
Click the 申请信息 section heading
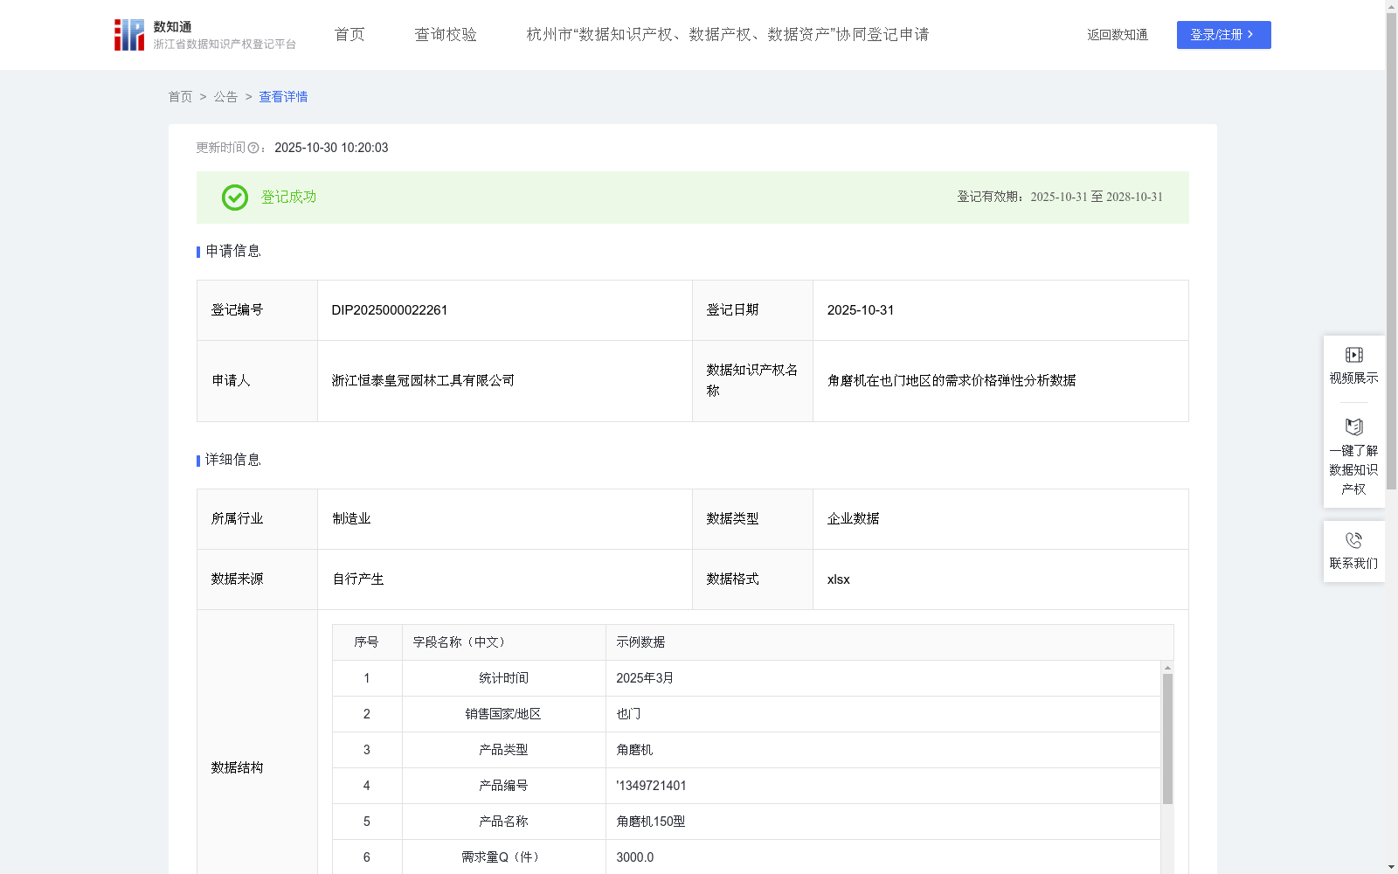click(x=232, y=252)
